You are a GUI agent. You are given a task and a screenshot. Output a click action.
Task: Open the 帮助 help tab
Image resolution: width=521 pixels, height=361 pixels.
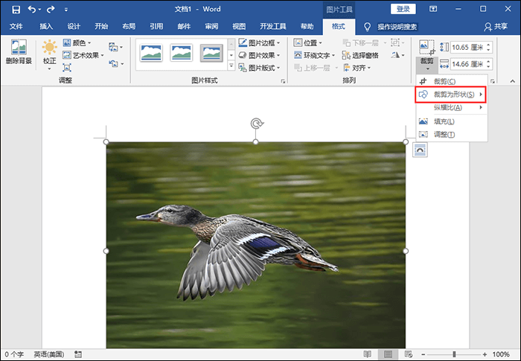[307, 27]
